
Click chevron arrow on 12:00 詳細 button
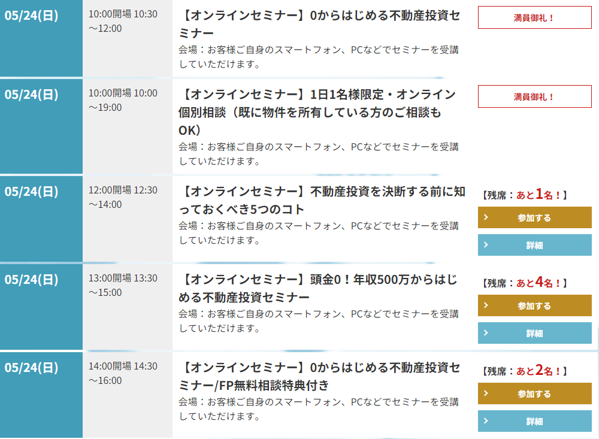[x=486, y=245]
